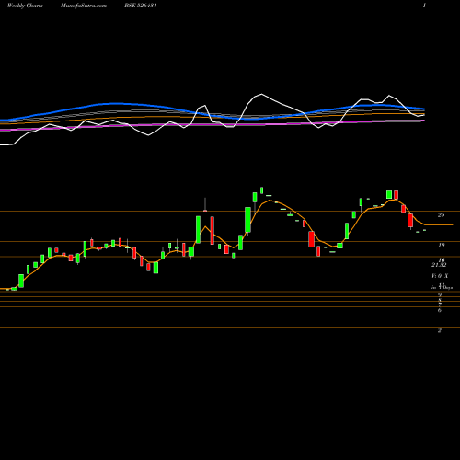Click the price level label '19'
Viewport: 460px width, 460px height.
pos(442,245)
